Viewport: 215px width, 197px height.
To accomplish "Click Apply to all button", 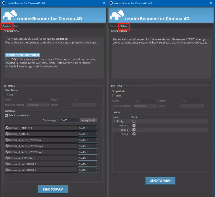I will (x=88, y=120).
